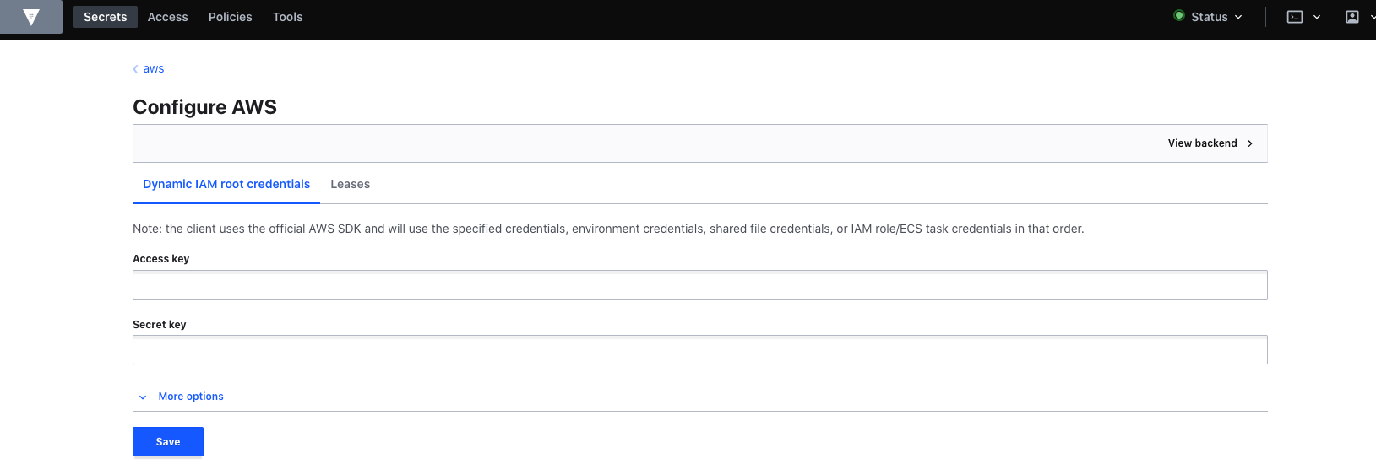Open the Secrets menu
This screenshot has width=1376, height=475.
(x=106, y=17)
